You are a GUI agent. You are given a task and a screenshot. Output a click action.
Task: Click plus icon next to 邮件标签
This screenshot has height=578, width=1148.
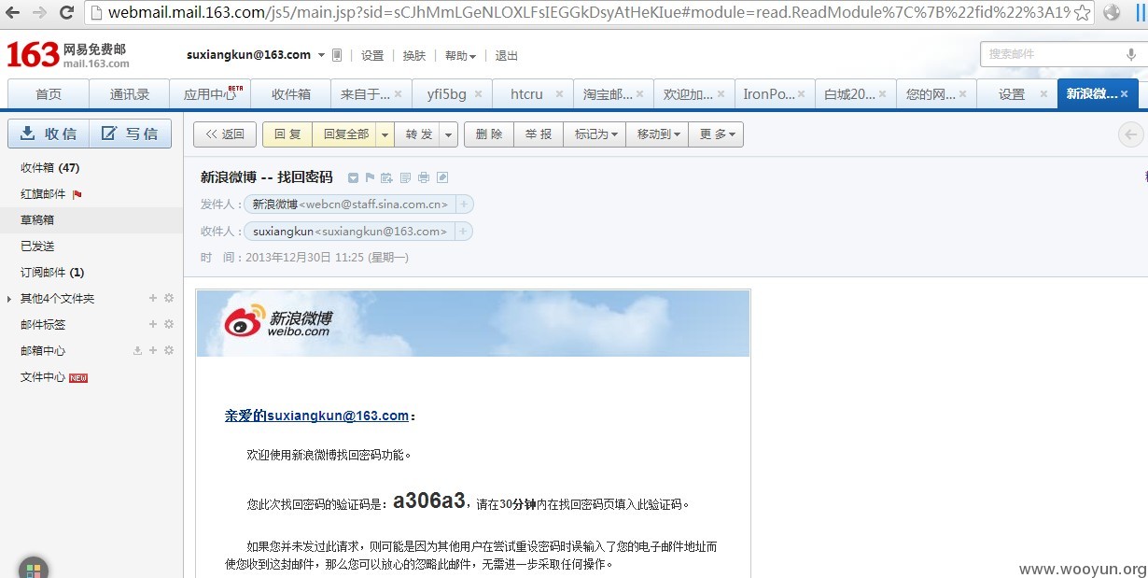pos(153,324)
